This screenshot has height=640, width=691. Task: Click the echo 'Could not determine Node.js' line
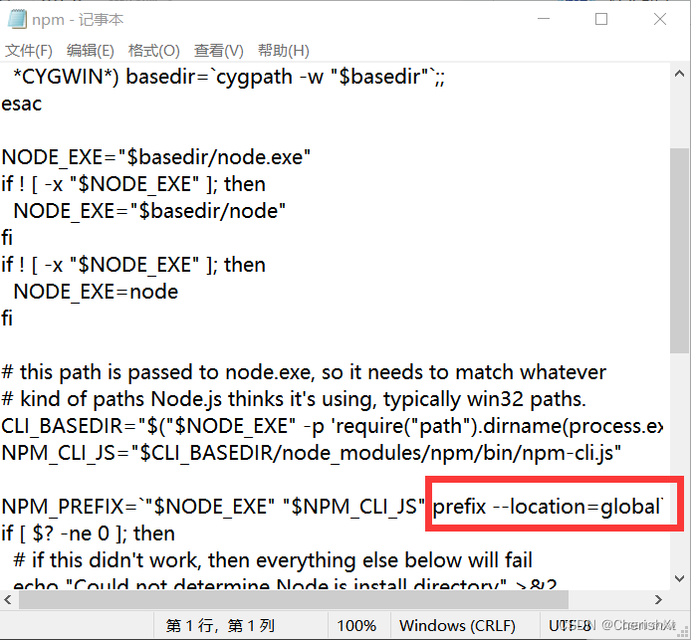(285, 584)
